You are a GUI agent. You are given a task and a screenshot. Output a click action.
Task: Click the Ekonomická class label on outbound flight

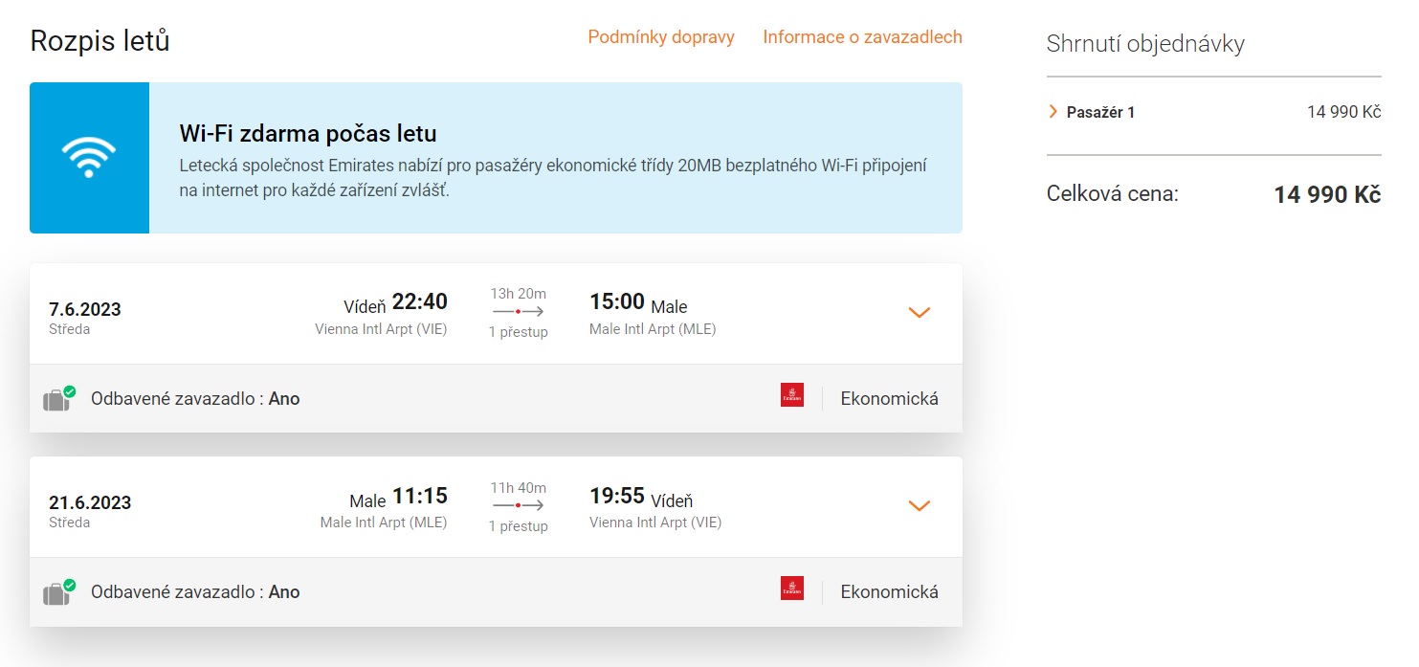coord(889,399)
